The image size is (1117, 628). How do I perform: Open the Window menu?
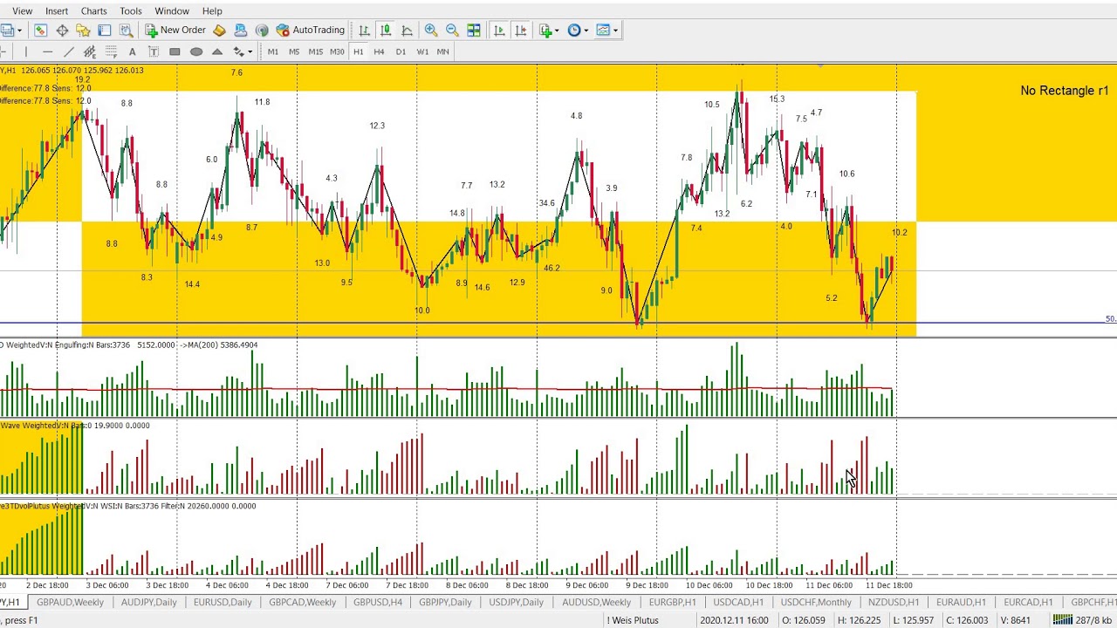click(x=172, y=11)
